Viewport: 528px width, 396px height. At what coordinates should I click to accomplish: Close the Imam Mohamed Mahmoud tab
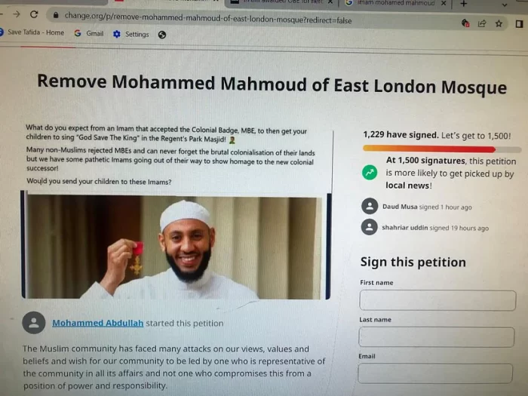click(443, 4)
